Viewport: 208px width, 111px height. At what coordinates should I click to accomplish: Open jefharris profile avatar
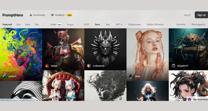(x=5, y=76)
